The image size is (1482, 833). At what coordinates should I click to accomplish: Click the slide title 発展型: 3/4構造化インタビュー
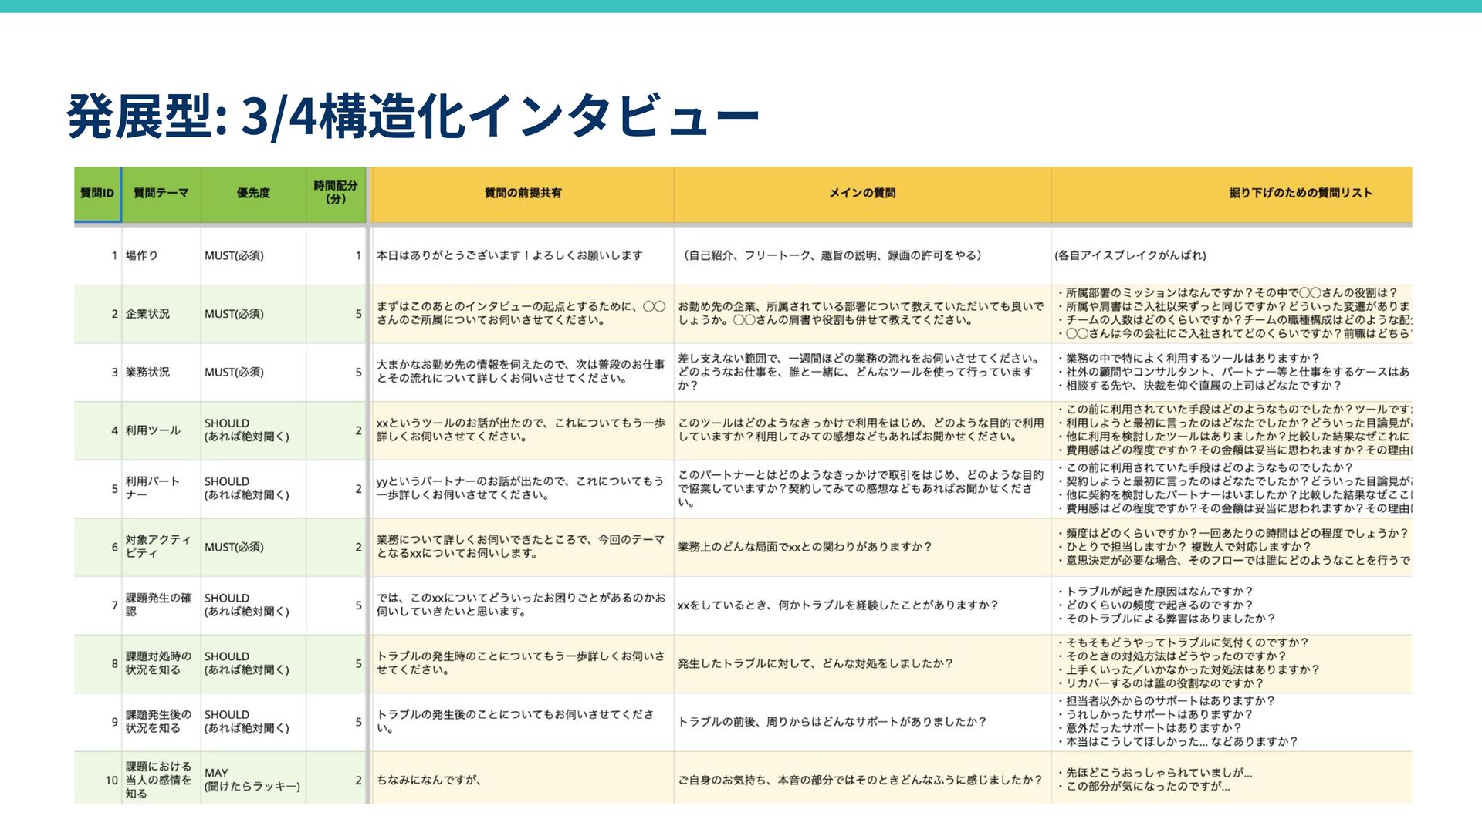point(413,116)
